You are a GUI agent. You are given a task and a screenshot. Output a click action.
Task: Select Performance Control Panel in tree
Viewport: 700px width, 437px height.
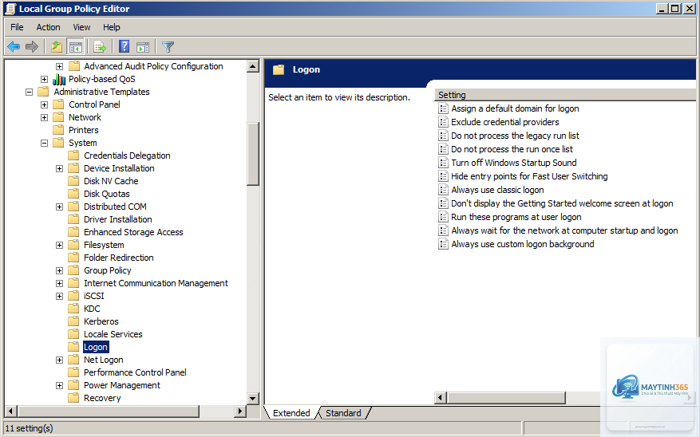click(135, 372)
